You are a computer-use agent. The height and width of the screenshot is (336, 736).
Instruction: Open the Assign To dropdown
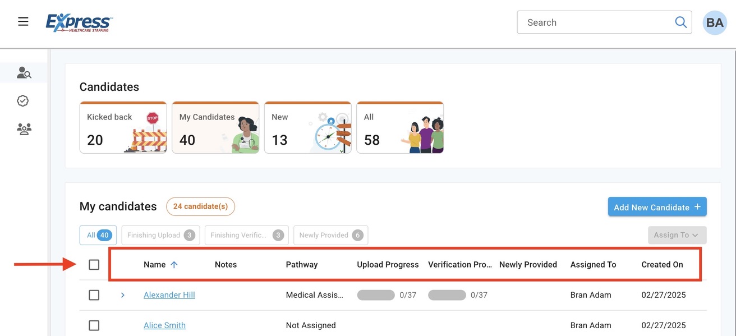677,235
